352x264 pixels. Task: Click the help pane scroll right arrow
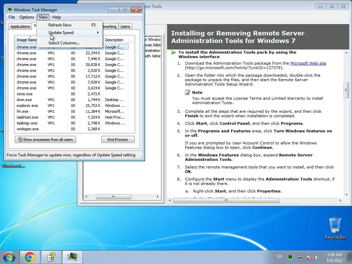point(341,200)
